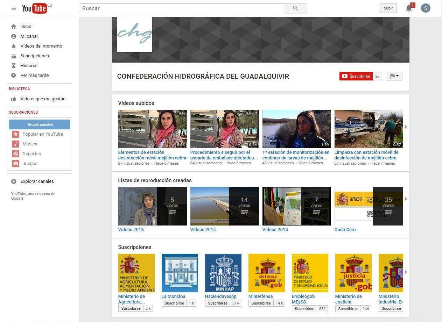Click the Ver más tarde clock icon

click(x=14, y=76)
